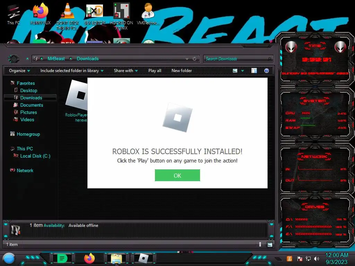The image size is (355, 266).
Task: Open the volume speaker tray icon
Action: pyautogui.click(x=317, y=258)
